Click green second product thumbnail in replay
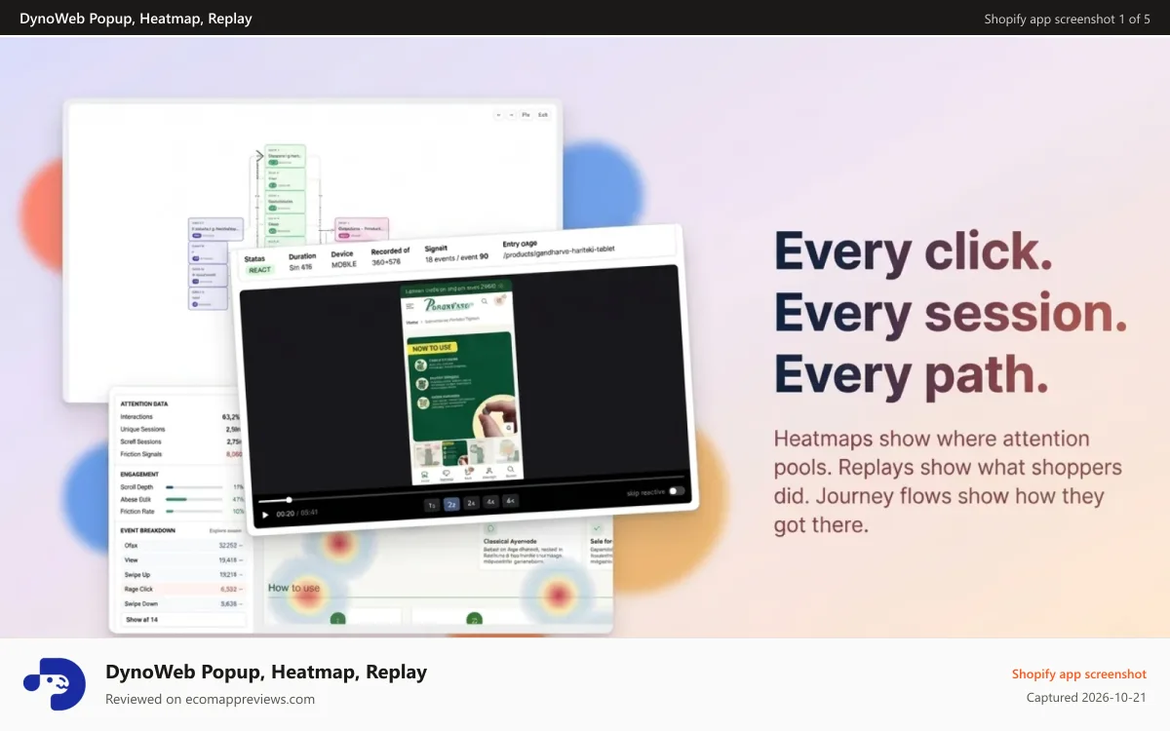The width and height of the screenshot is (1170, 731). point(456,453)
